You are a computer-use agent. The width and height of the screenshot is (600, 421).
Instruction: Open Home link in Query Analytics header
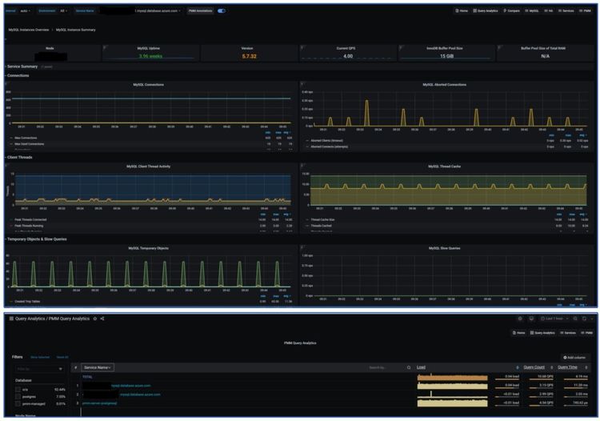[x=519, y=333]
